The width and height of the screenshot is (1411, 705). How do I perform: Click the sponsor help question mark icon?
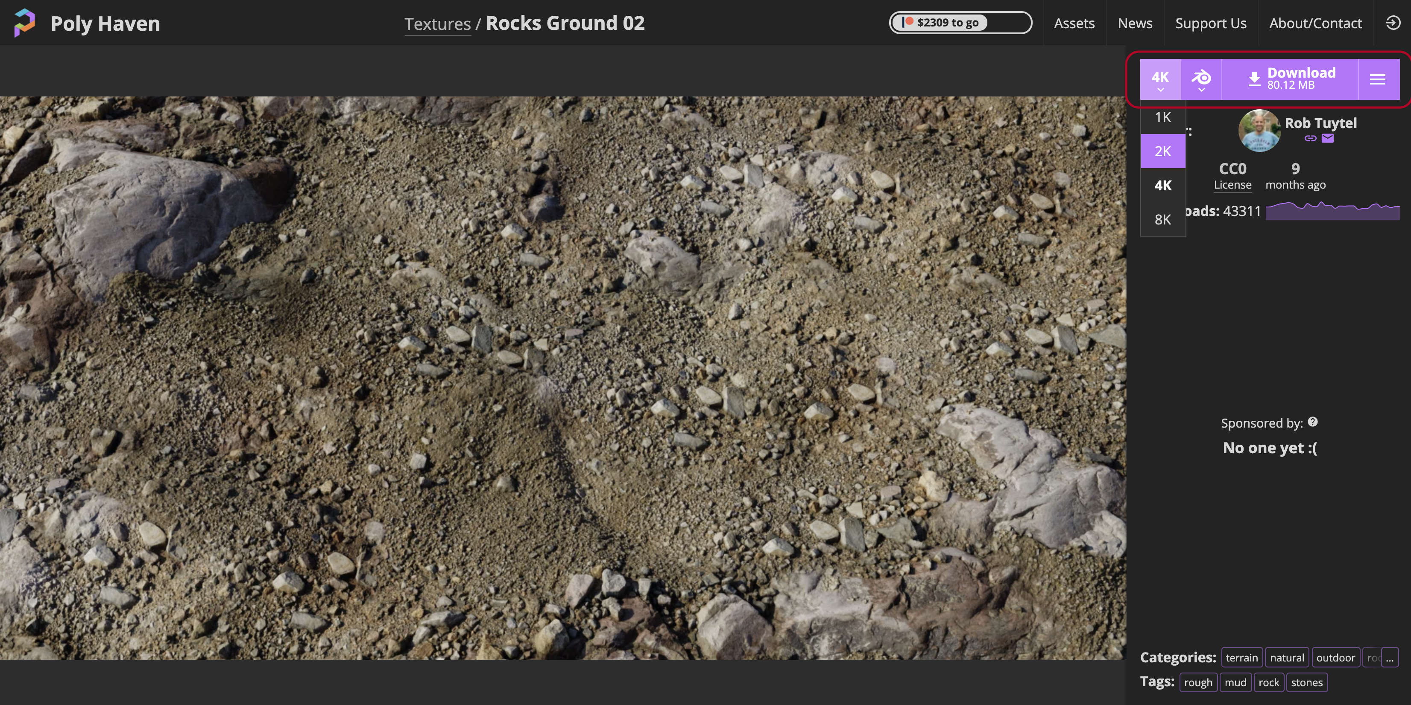click(1312, 422)
